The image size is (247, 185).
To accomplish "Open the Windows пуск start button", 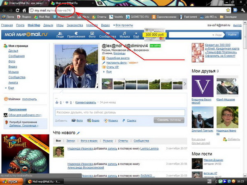I will [x=11, y=182].
